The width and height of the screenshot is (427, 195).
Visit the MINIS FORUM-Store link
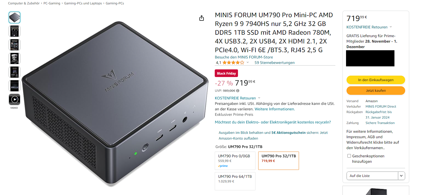tap(244, 57)
